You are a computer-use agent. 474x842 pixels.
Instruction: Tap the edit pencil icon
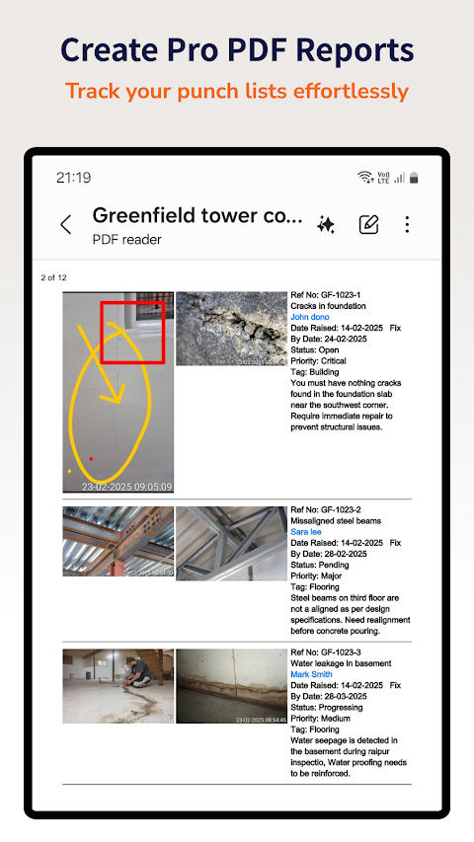point(368,224)
